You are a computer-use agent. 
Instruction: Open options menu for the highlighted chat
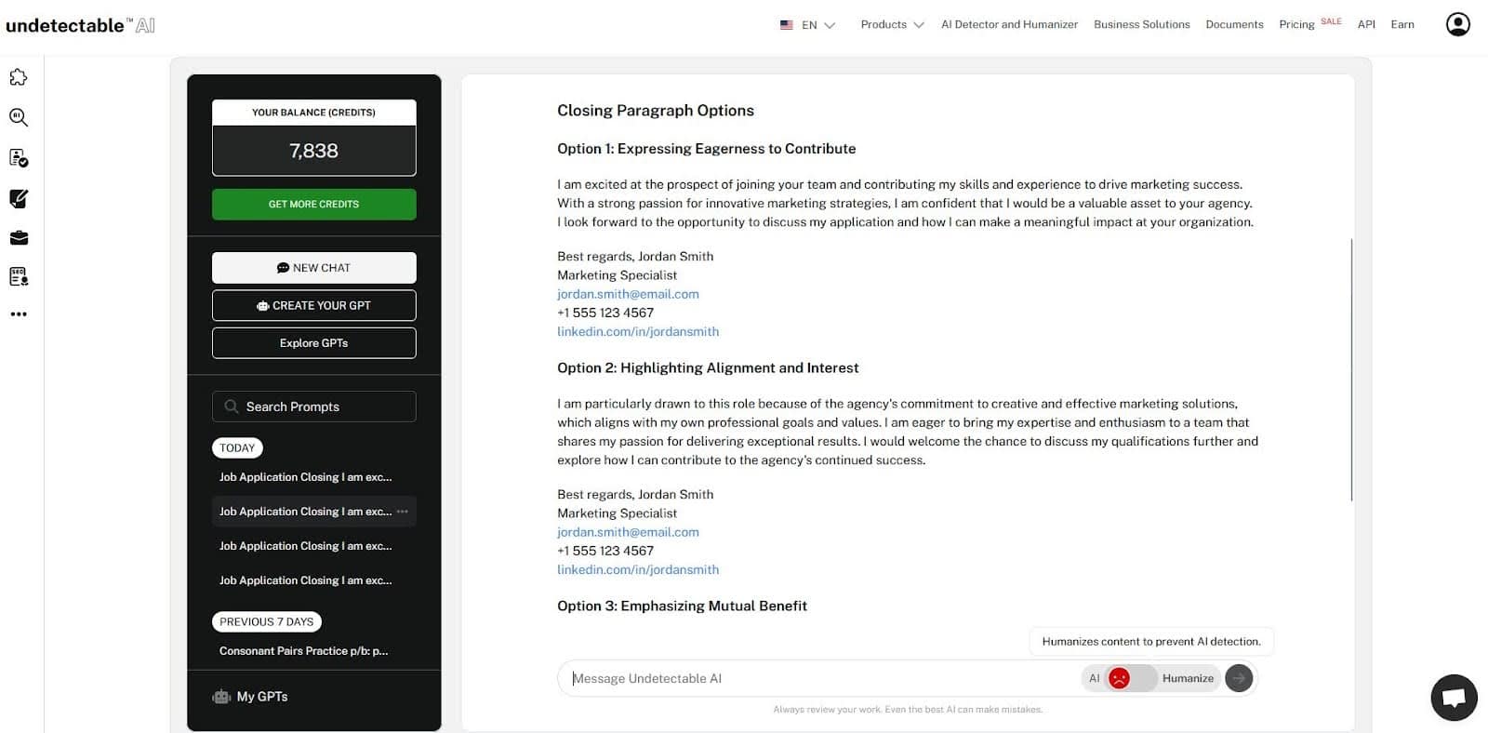click(x=403, y=512)
